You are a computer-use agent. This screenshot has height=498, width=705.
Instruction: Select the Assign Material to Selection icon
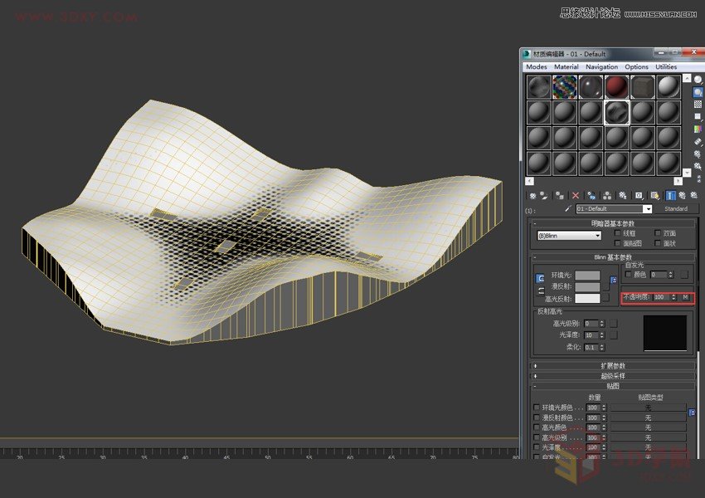tap(559, 195)
